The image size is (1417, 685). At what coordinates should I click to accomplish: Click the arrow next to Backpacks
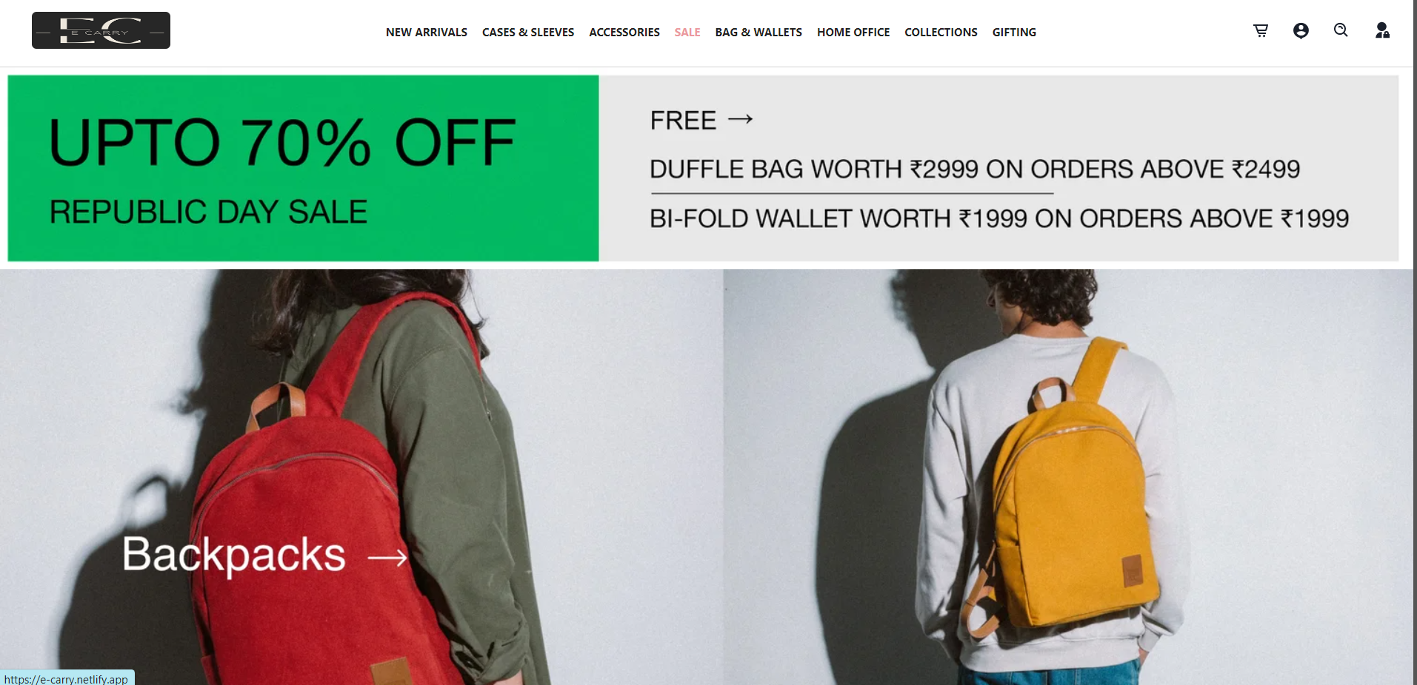click(x=387, y=557)
